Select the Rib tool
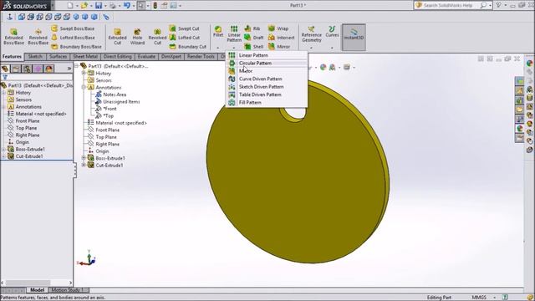 (x=252, y=28)
